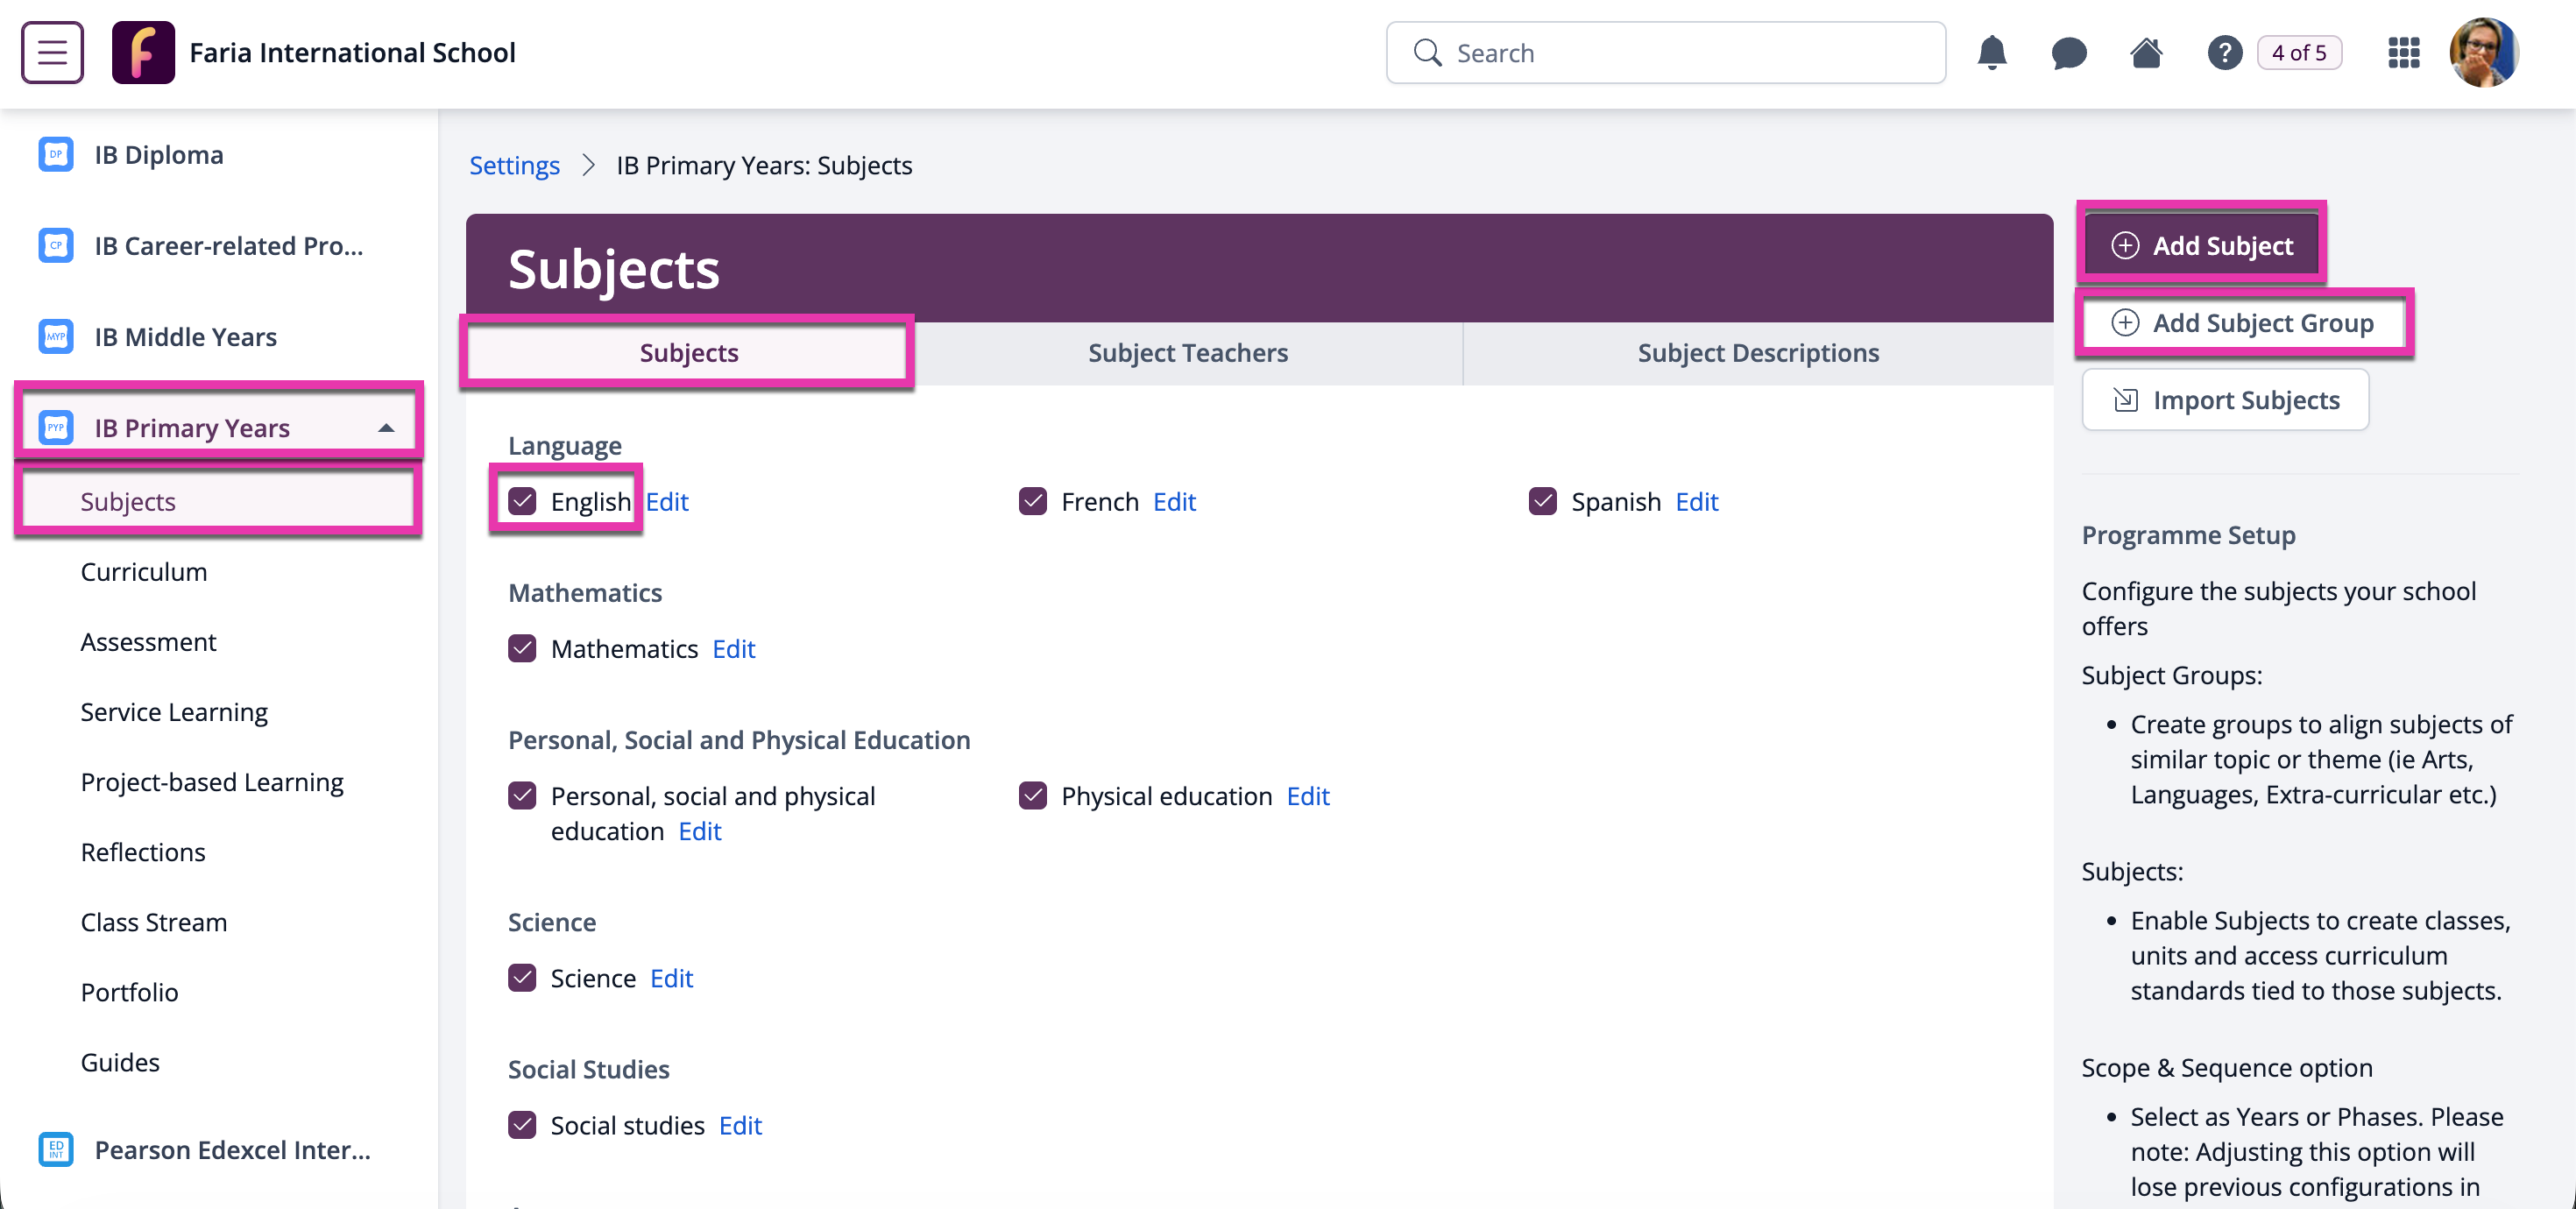Edit the French subject
The height and width of the screenshot is (1209, 2576).
(x=1174, y=501)
